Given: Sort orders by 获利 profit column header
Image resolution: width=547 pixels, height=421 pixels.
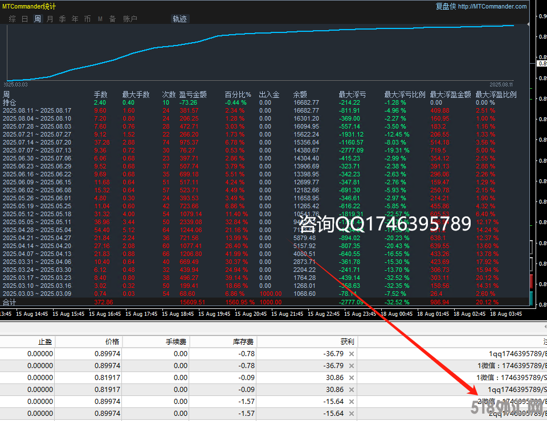Looking at the screenshot, I should pyautogui.click(x=346, y=342).
